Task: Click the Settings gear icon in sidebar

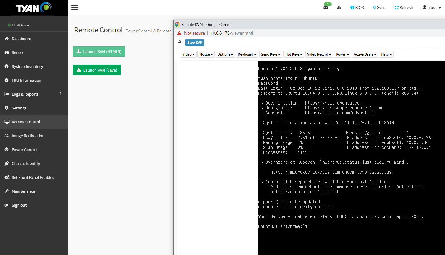Action: coord(6,108)
